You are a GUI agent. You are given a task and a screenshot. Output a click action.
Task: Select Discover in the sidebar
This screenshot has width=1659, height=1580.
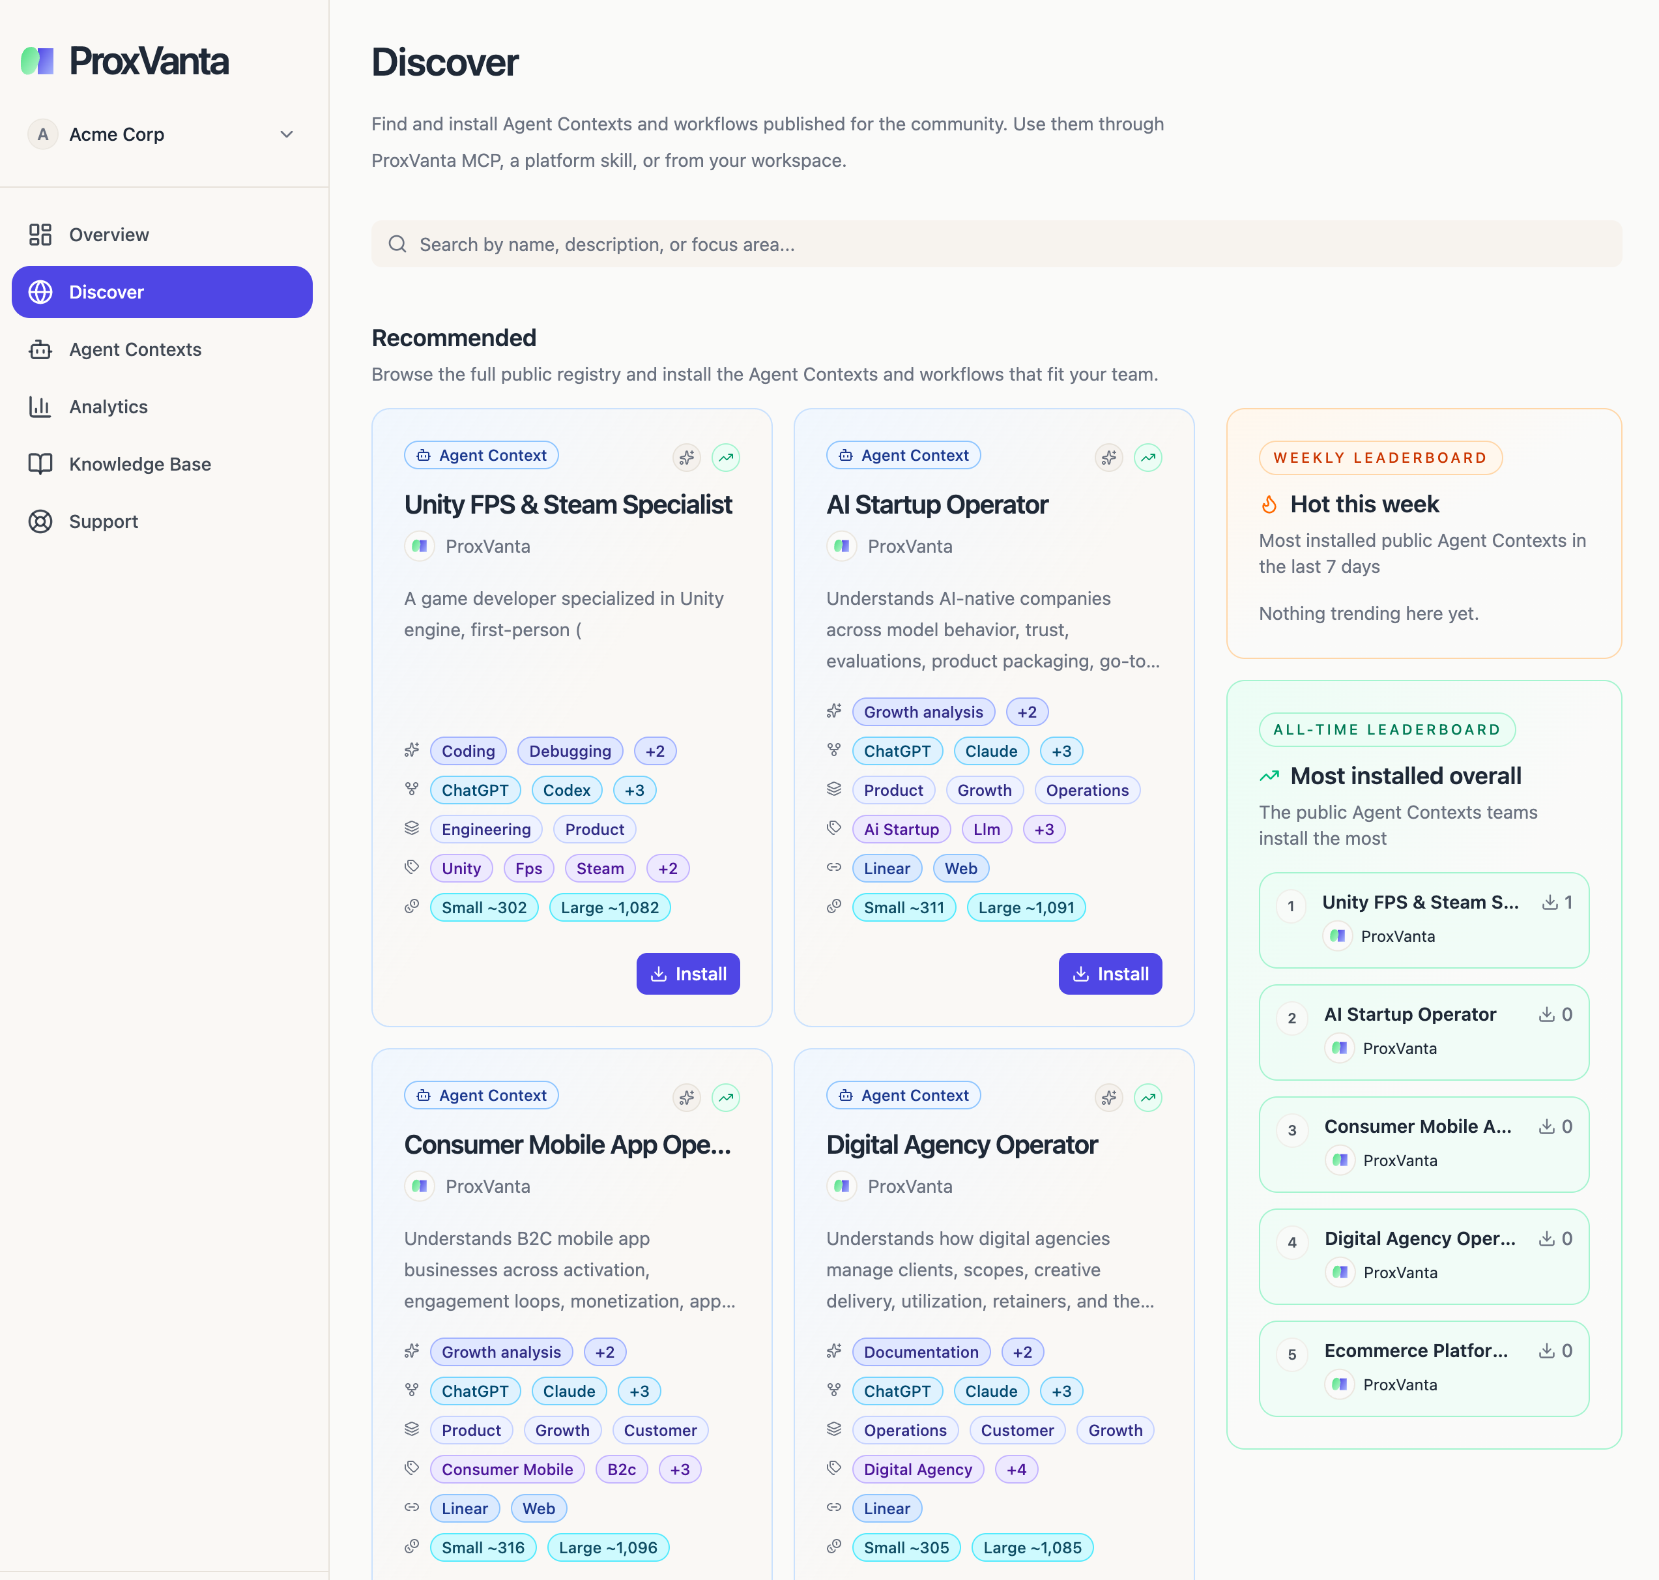point(162,292)
